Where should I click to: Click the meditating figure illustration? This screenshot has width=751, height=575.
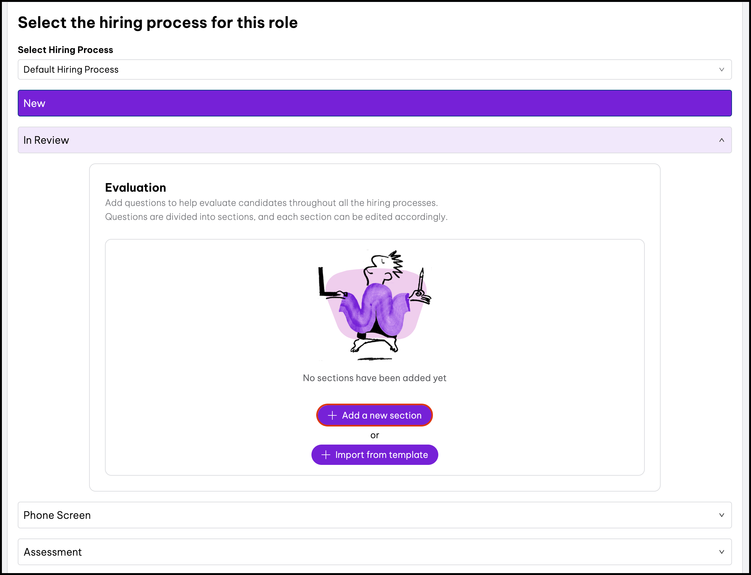click(x=375, y=305)
